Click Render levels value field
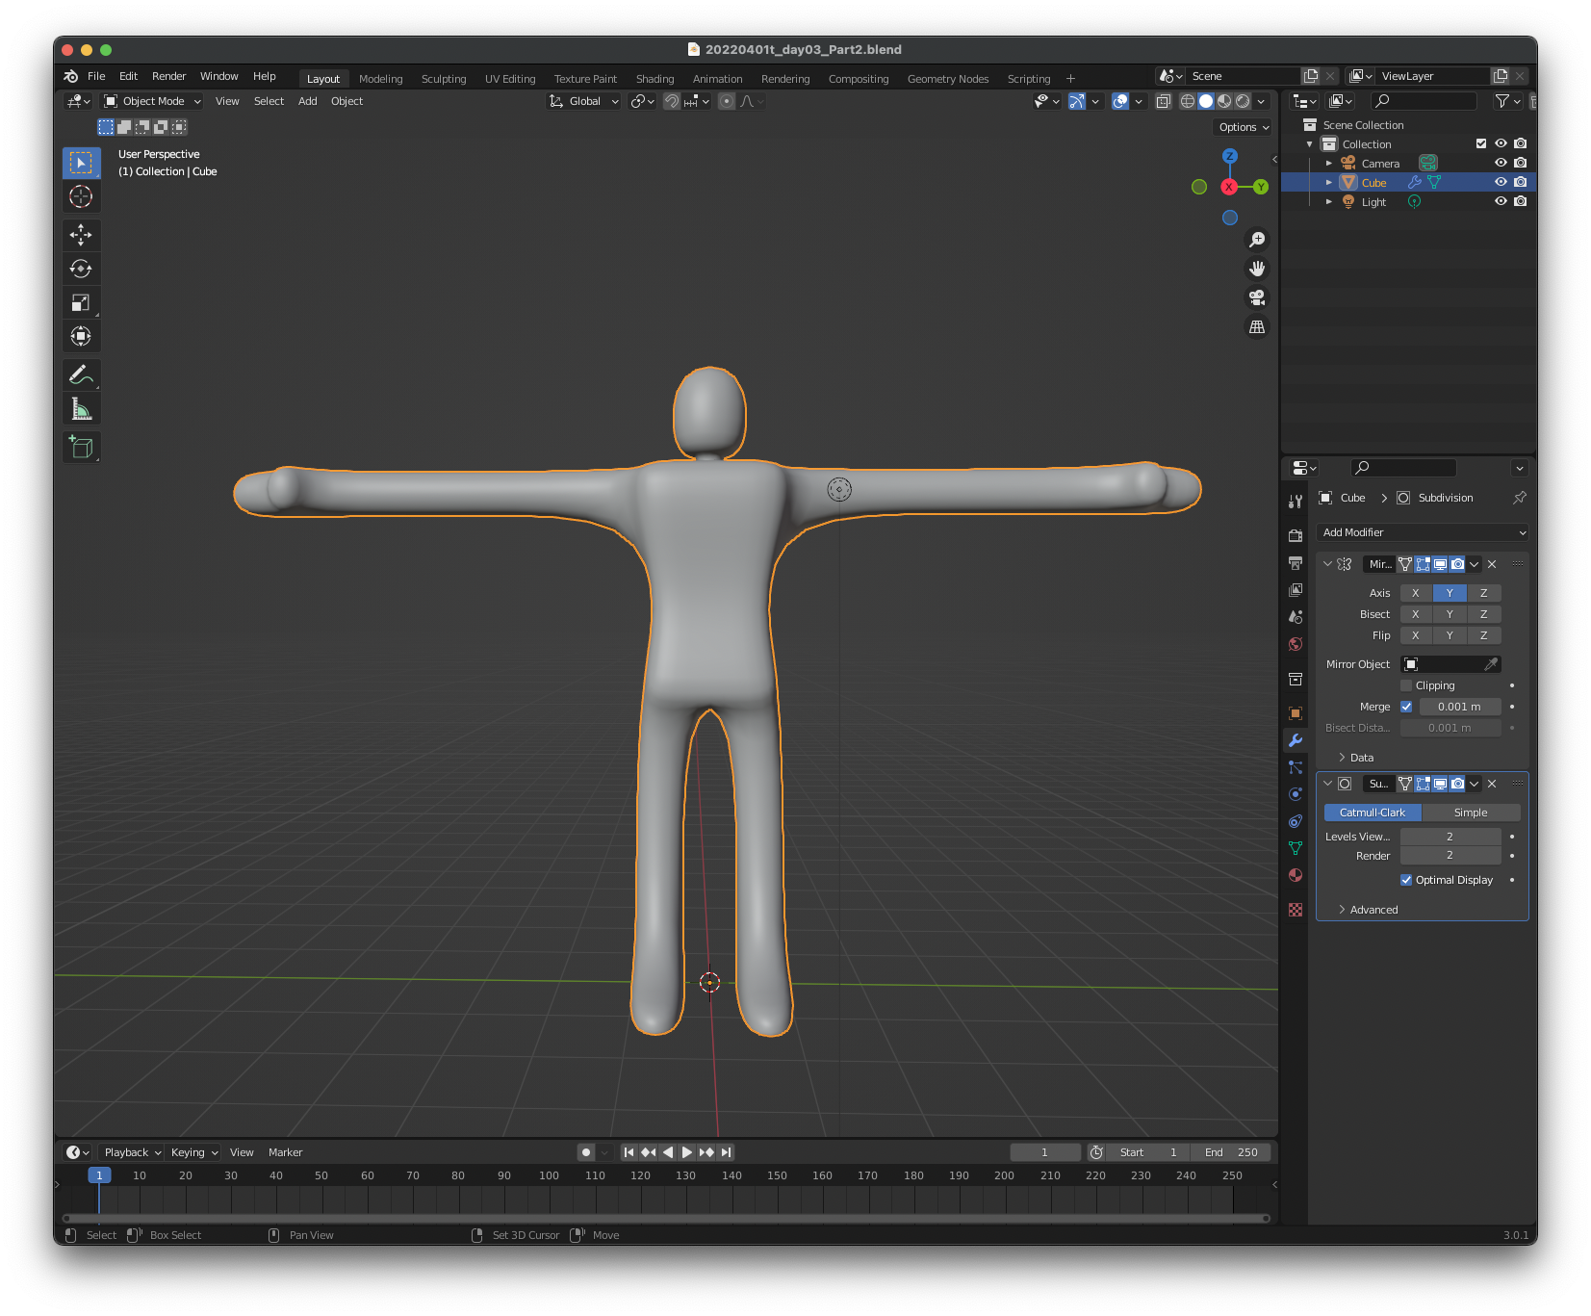1591x1316 pixels. pos(1450,856)
